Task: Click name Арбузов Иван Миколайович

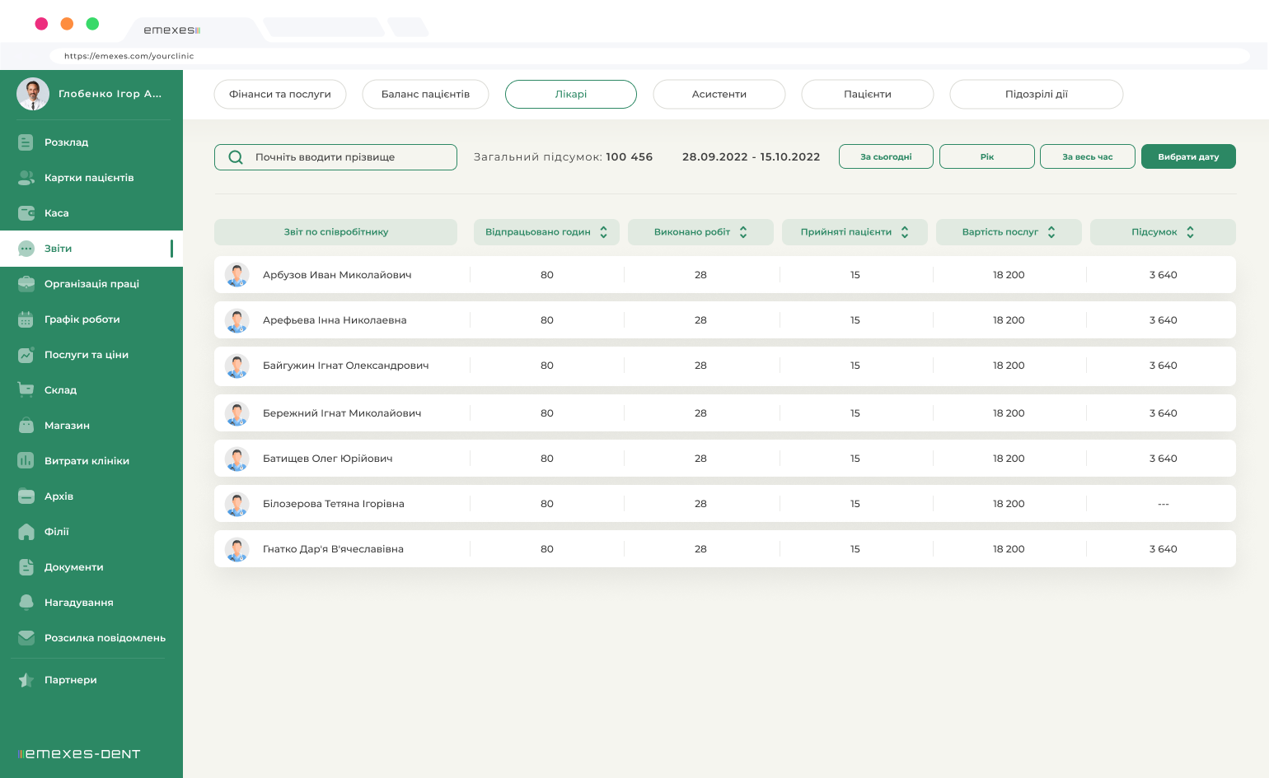Action: tap(337, 275)
